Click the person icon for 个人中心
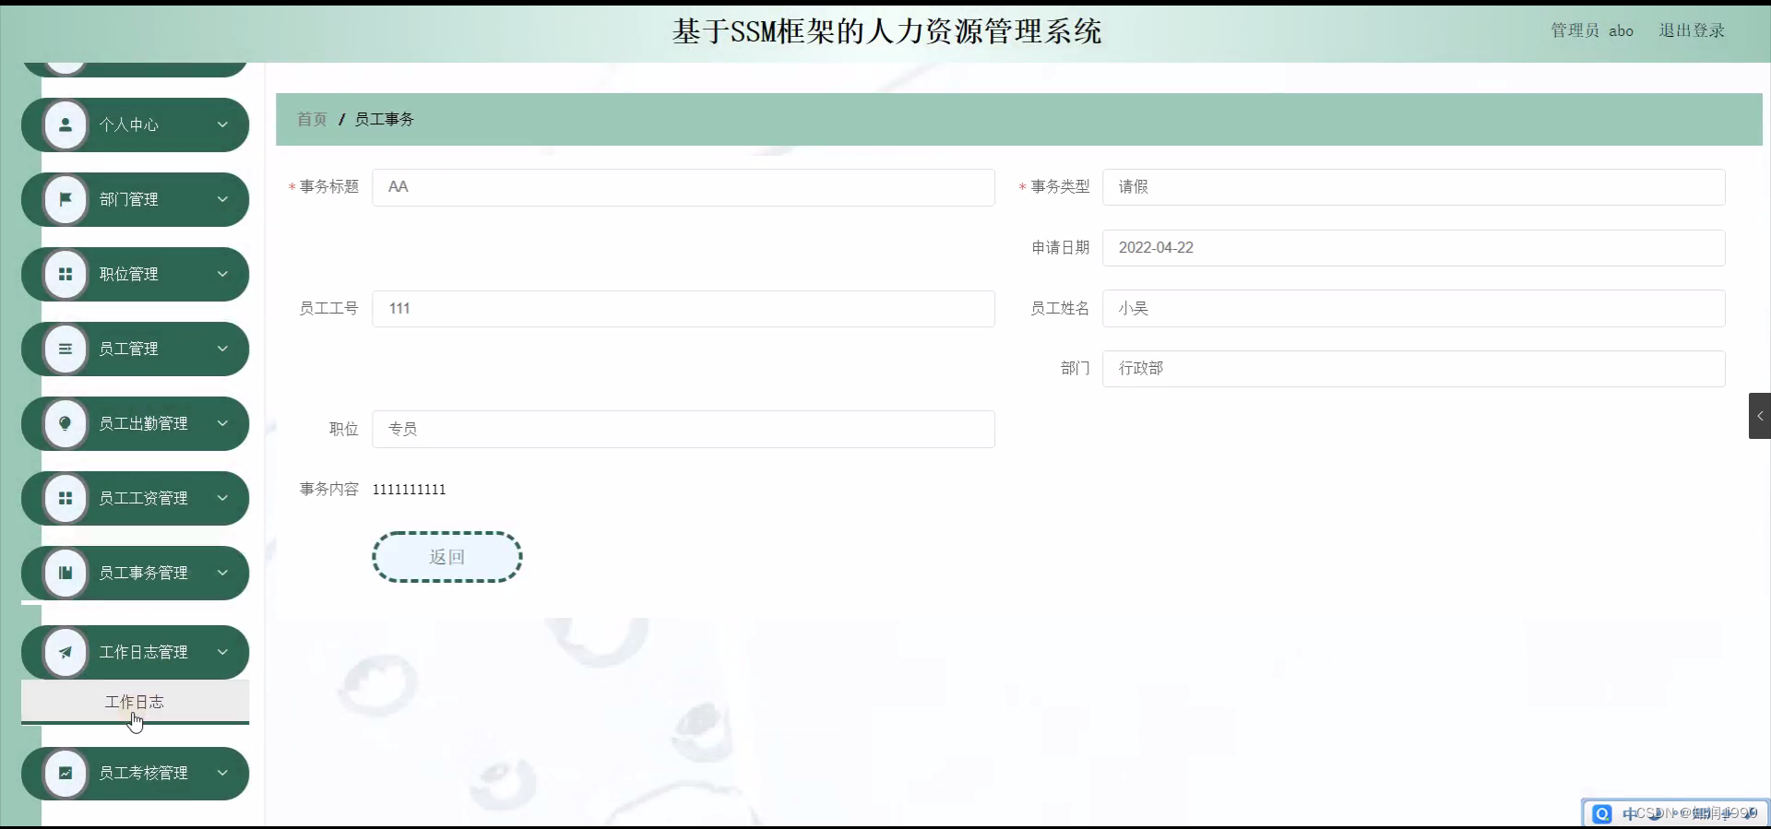1771x829 pixels. pyautogui.click(x=65, y=124)
